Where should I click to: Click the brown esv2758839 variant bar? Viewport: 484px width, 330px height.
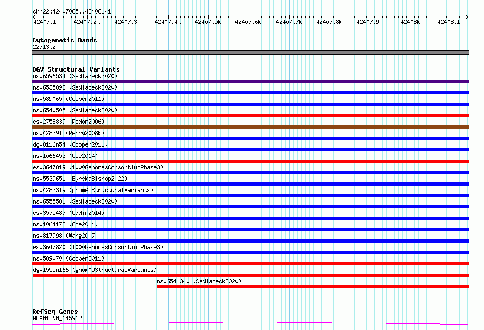pos(250,127)
